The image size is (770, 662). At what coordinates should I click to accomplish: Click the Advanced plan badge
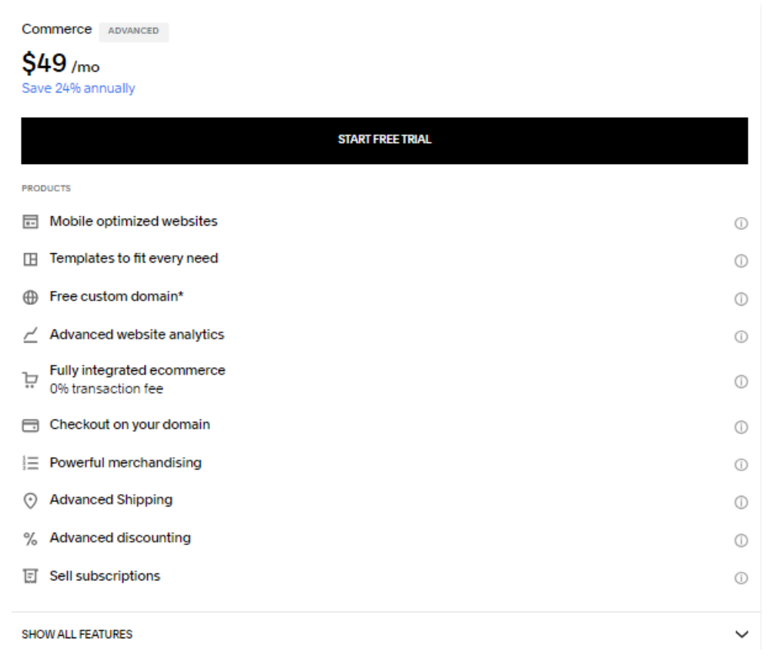pos(133,32)
